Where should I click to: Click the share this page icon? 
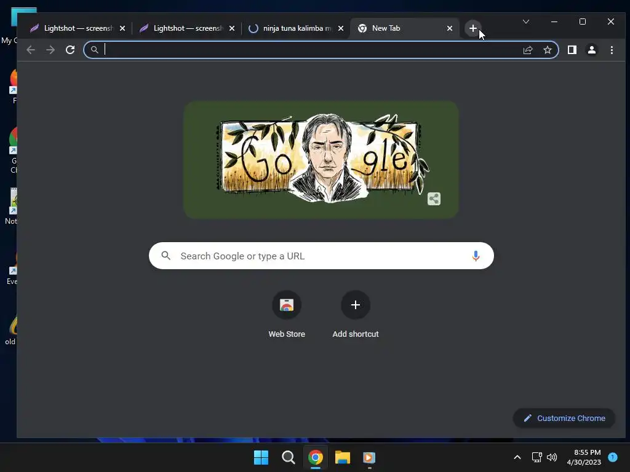527,50
